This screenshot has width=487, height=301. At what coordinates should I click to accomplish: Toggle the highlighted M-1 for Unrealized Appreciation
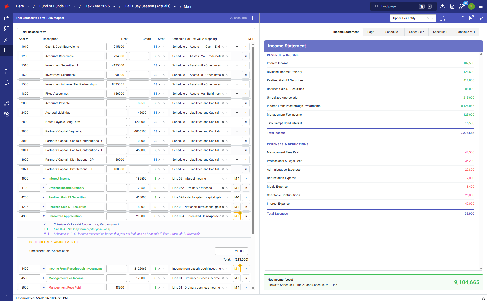pos(237,216)
